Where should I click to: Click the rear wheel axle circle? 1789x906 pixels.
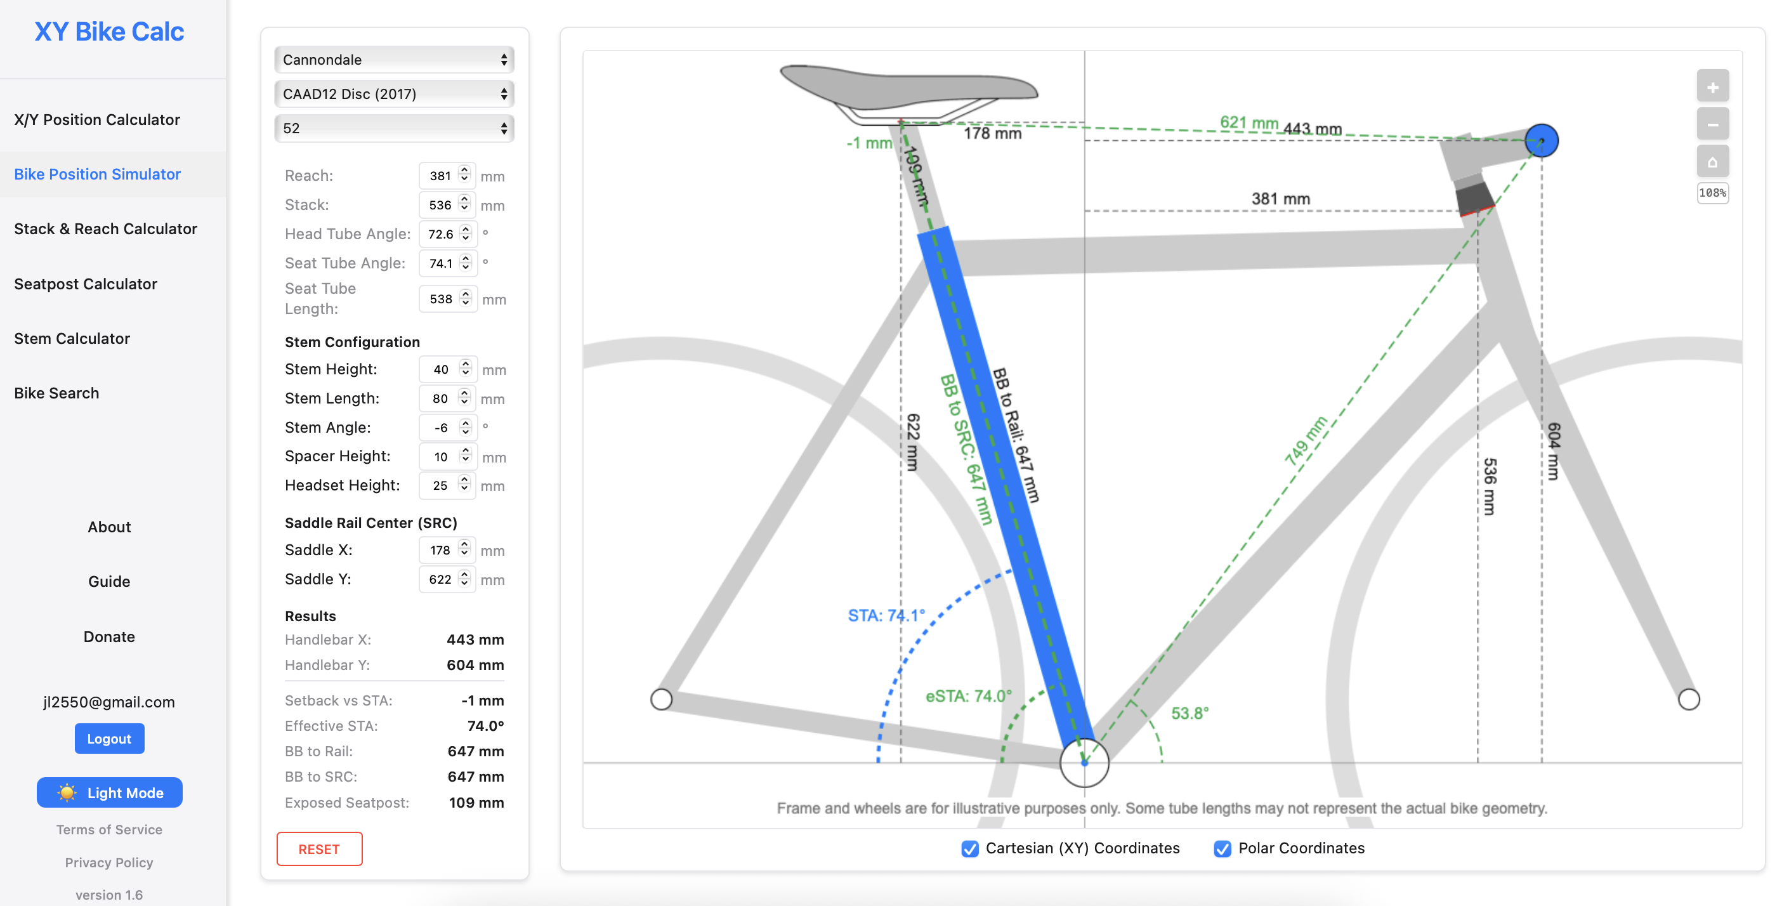coord(661,699)
